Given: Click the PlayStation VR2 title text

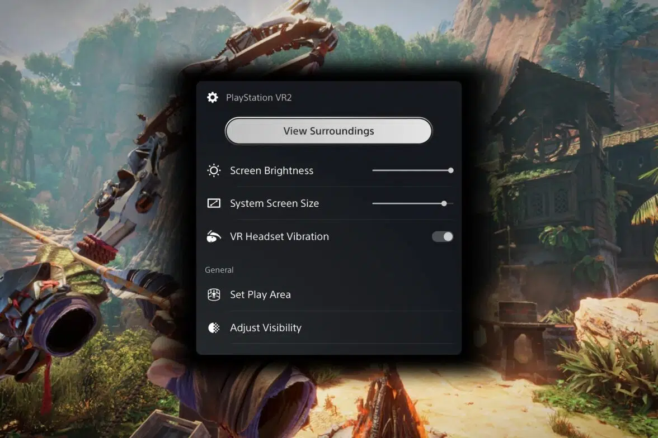Looking at the screenshot, I should point(259,98).
